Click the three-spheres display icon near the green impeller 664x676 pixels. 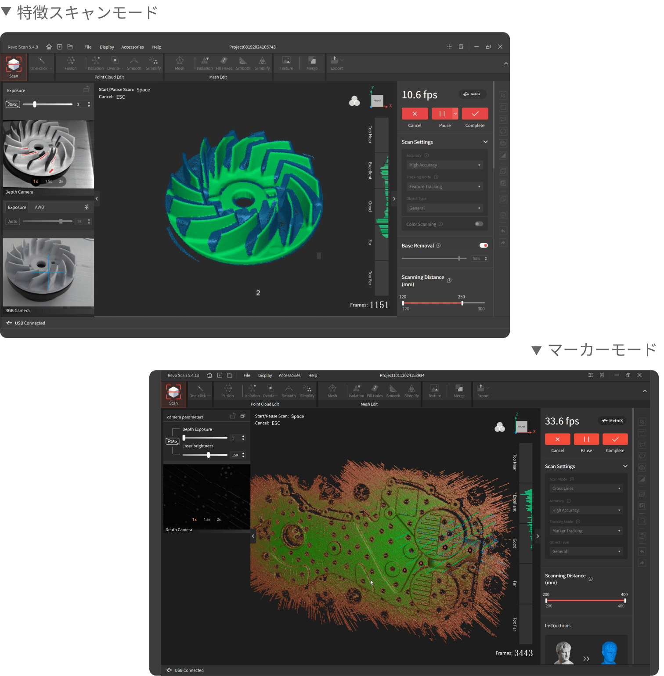coord(354,101)
